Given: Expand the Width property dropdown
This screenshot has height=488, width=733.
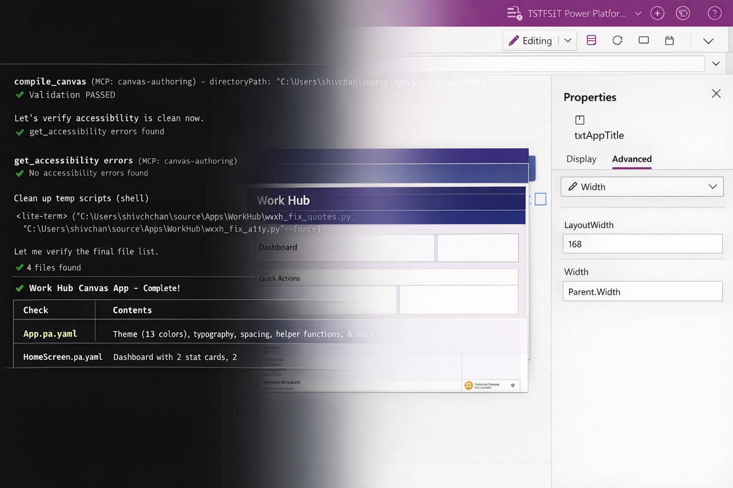Looking at the screenshot, I should click(712, 187).
